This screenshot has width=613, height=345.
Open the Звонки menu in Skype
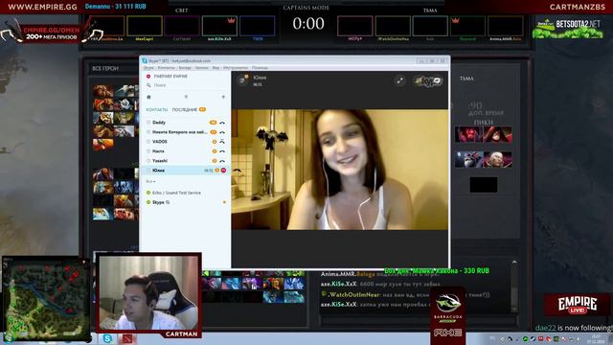pyautogui.click(x=202, y=68)
